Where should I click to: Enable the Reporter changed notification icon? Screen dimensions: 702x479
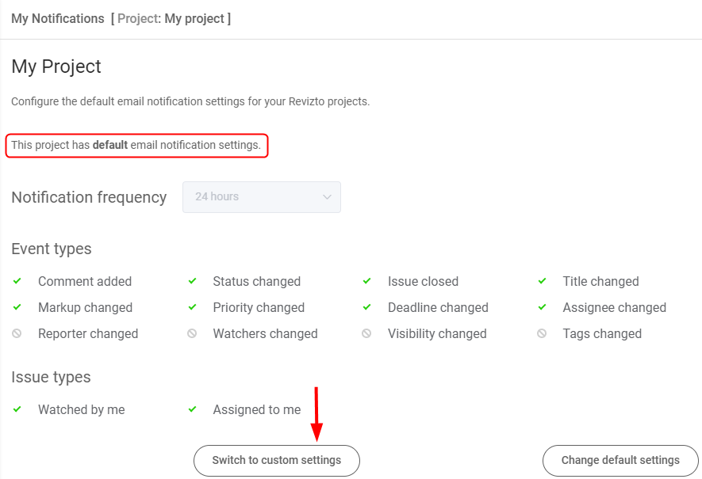point(17,333)
